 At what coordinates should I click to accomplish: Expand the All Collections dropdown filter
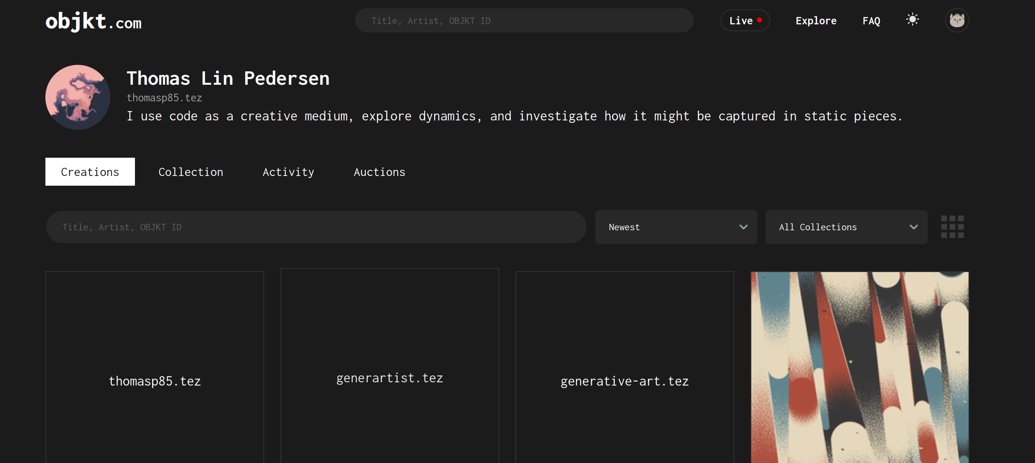[847, 227]
